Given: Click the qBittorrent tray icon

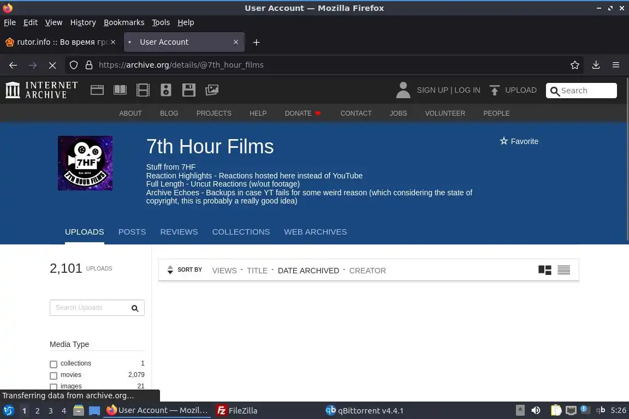Looking at the screenshot, I should pyautogui.click(x=601, y=410).
